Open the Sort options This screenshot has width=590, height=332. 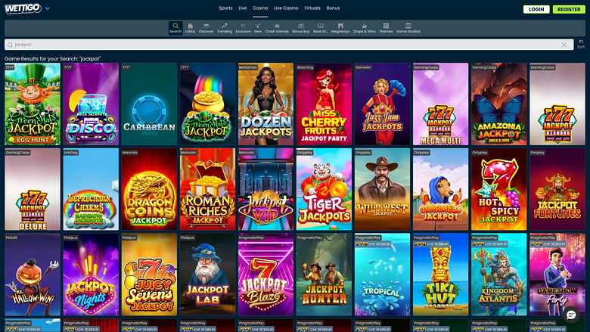click(x=581, y=44)
